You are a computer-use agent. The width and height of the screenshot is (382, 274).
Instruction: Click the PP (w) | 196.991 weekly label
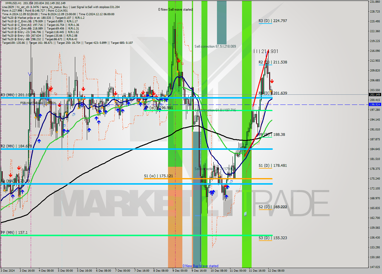pos(158,108)
